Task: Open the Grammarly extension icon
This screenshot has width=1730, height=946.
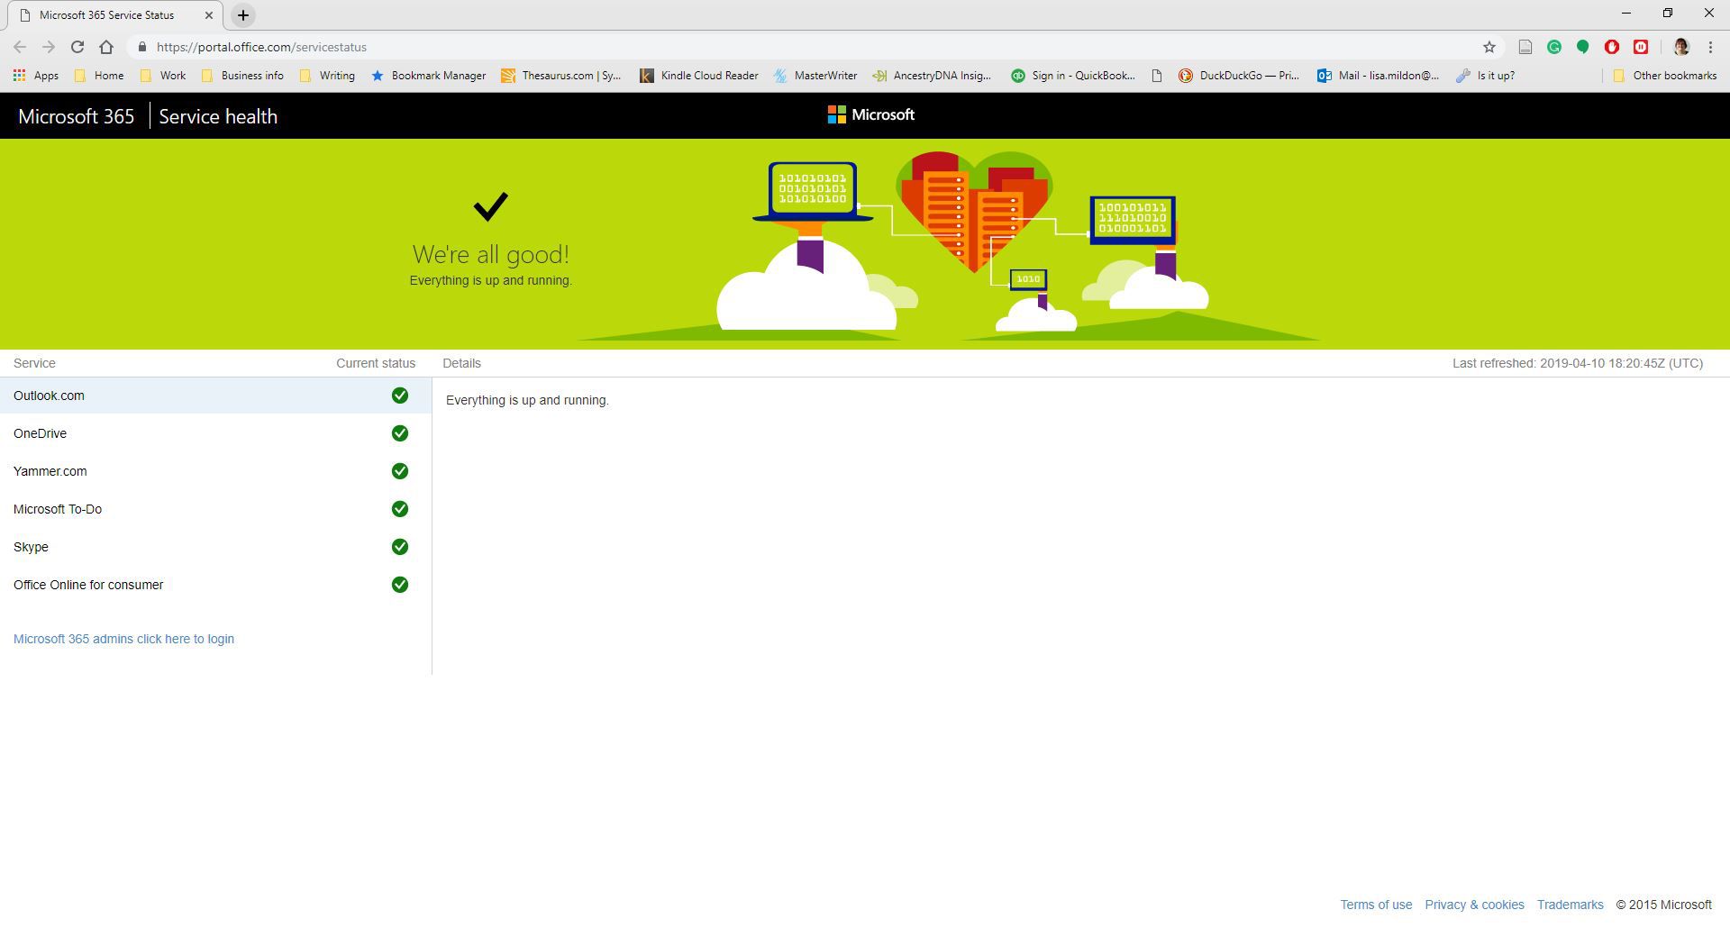Action: click(x=1554, y=47)
